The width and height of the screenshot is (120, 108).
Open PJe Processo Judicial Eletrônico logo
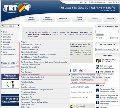click(x=107, y=61)
